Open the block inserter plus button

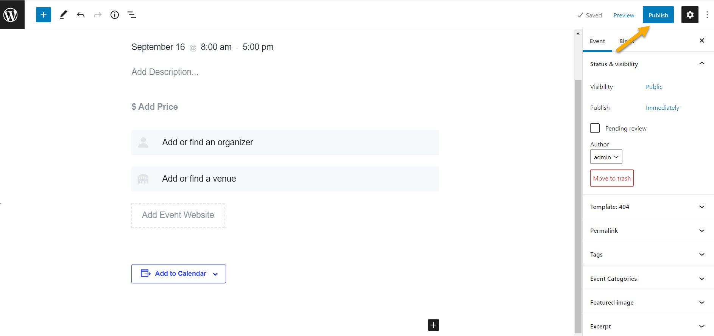click(x=44, y=15)
